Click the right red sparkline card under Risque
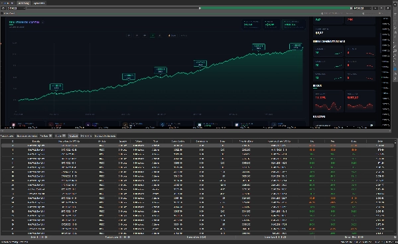This screenshot has width=398, height=244. [x=360, y=101]
